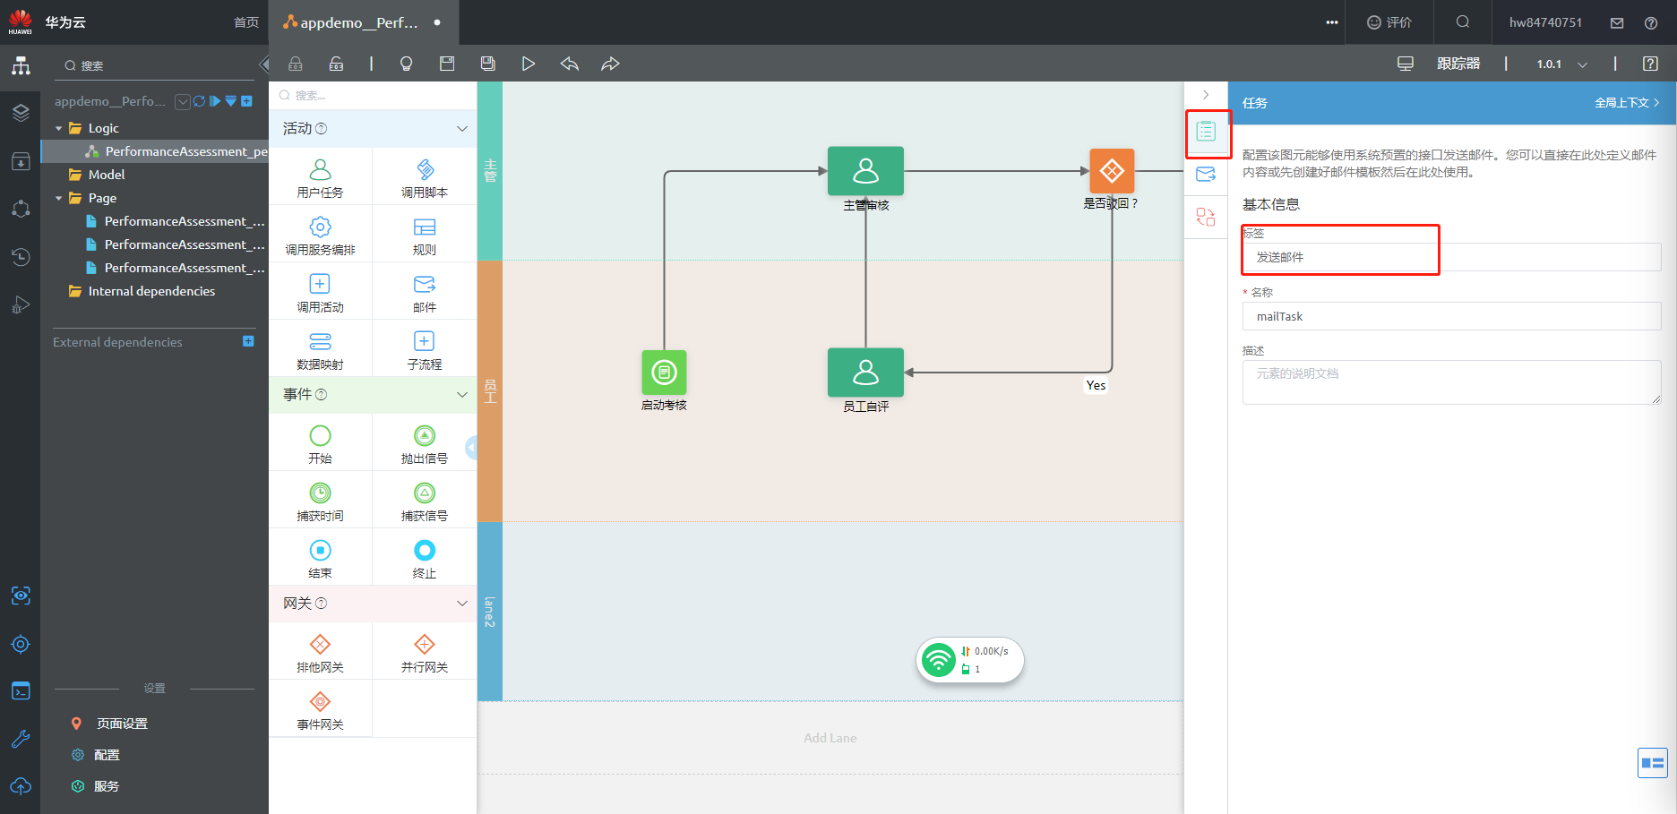The image size is (1677, 814).
Task: Select the 启动考核 start node on canvas
Action: [x=664, y=373]
